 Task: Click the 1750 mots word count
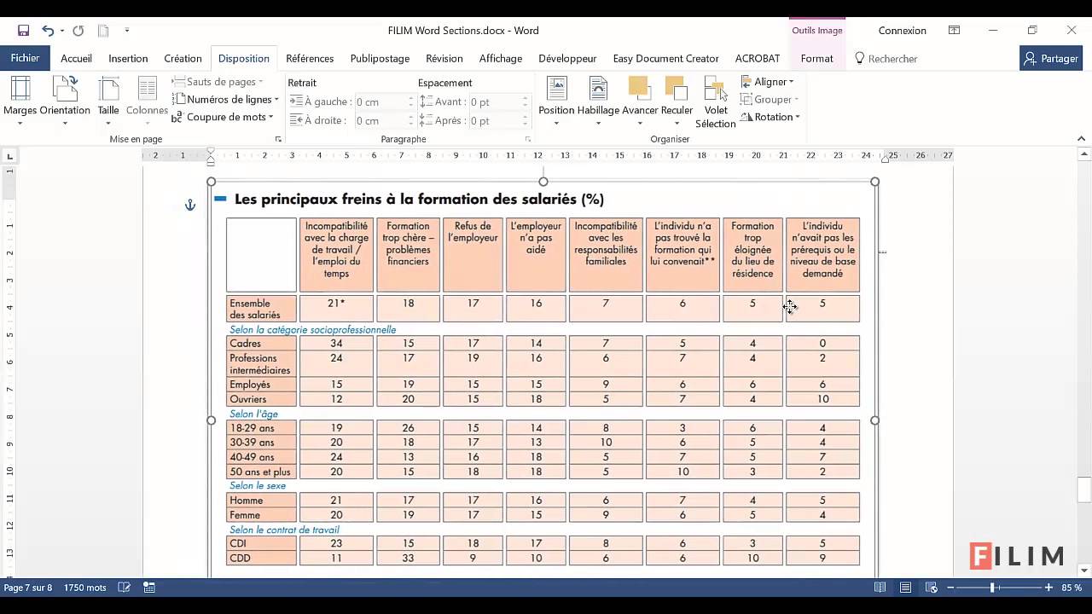85,588
